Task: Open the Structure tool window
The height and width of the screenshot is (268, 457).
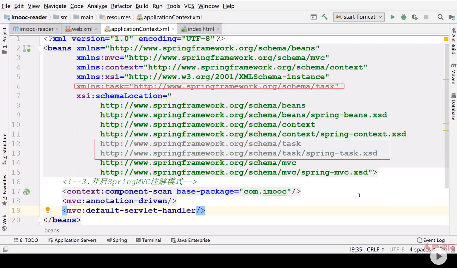Action: (x=4, y=149)
